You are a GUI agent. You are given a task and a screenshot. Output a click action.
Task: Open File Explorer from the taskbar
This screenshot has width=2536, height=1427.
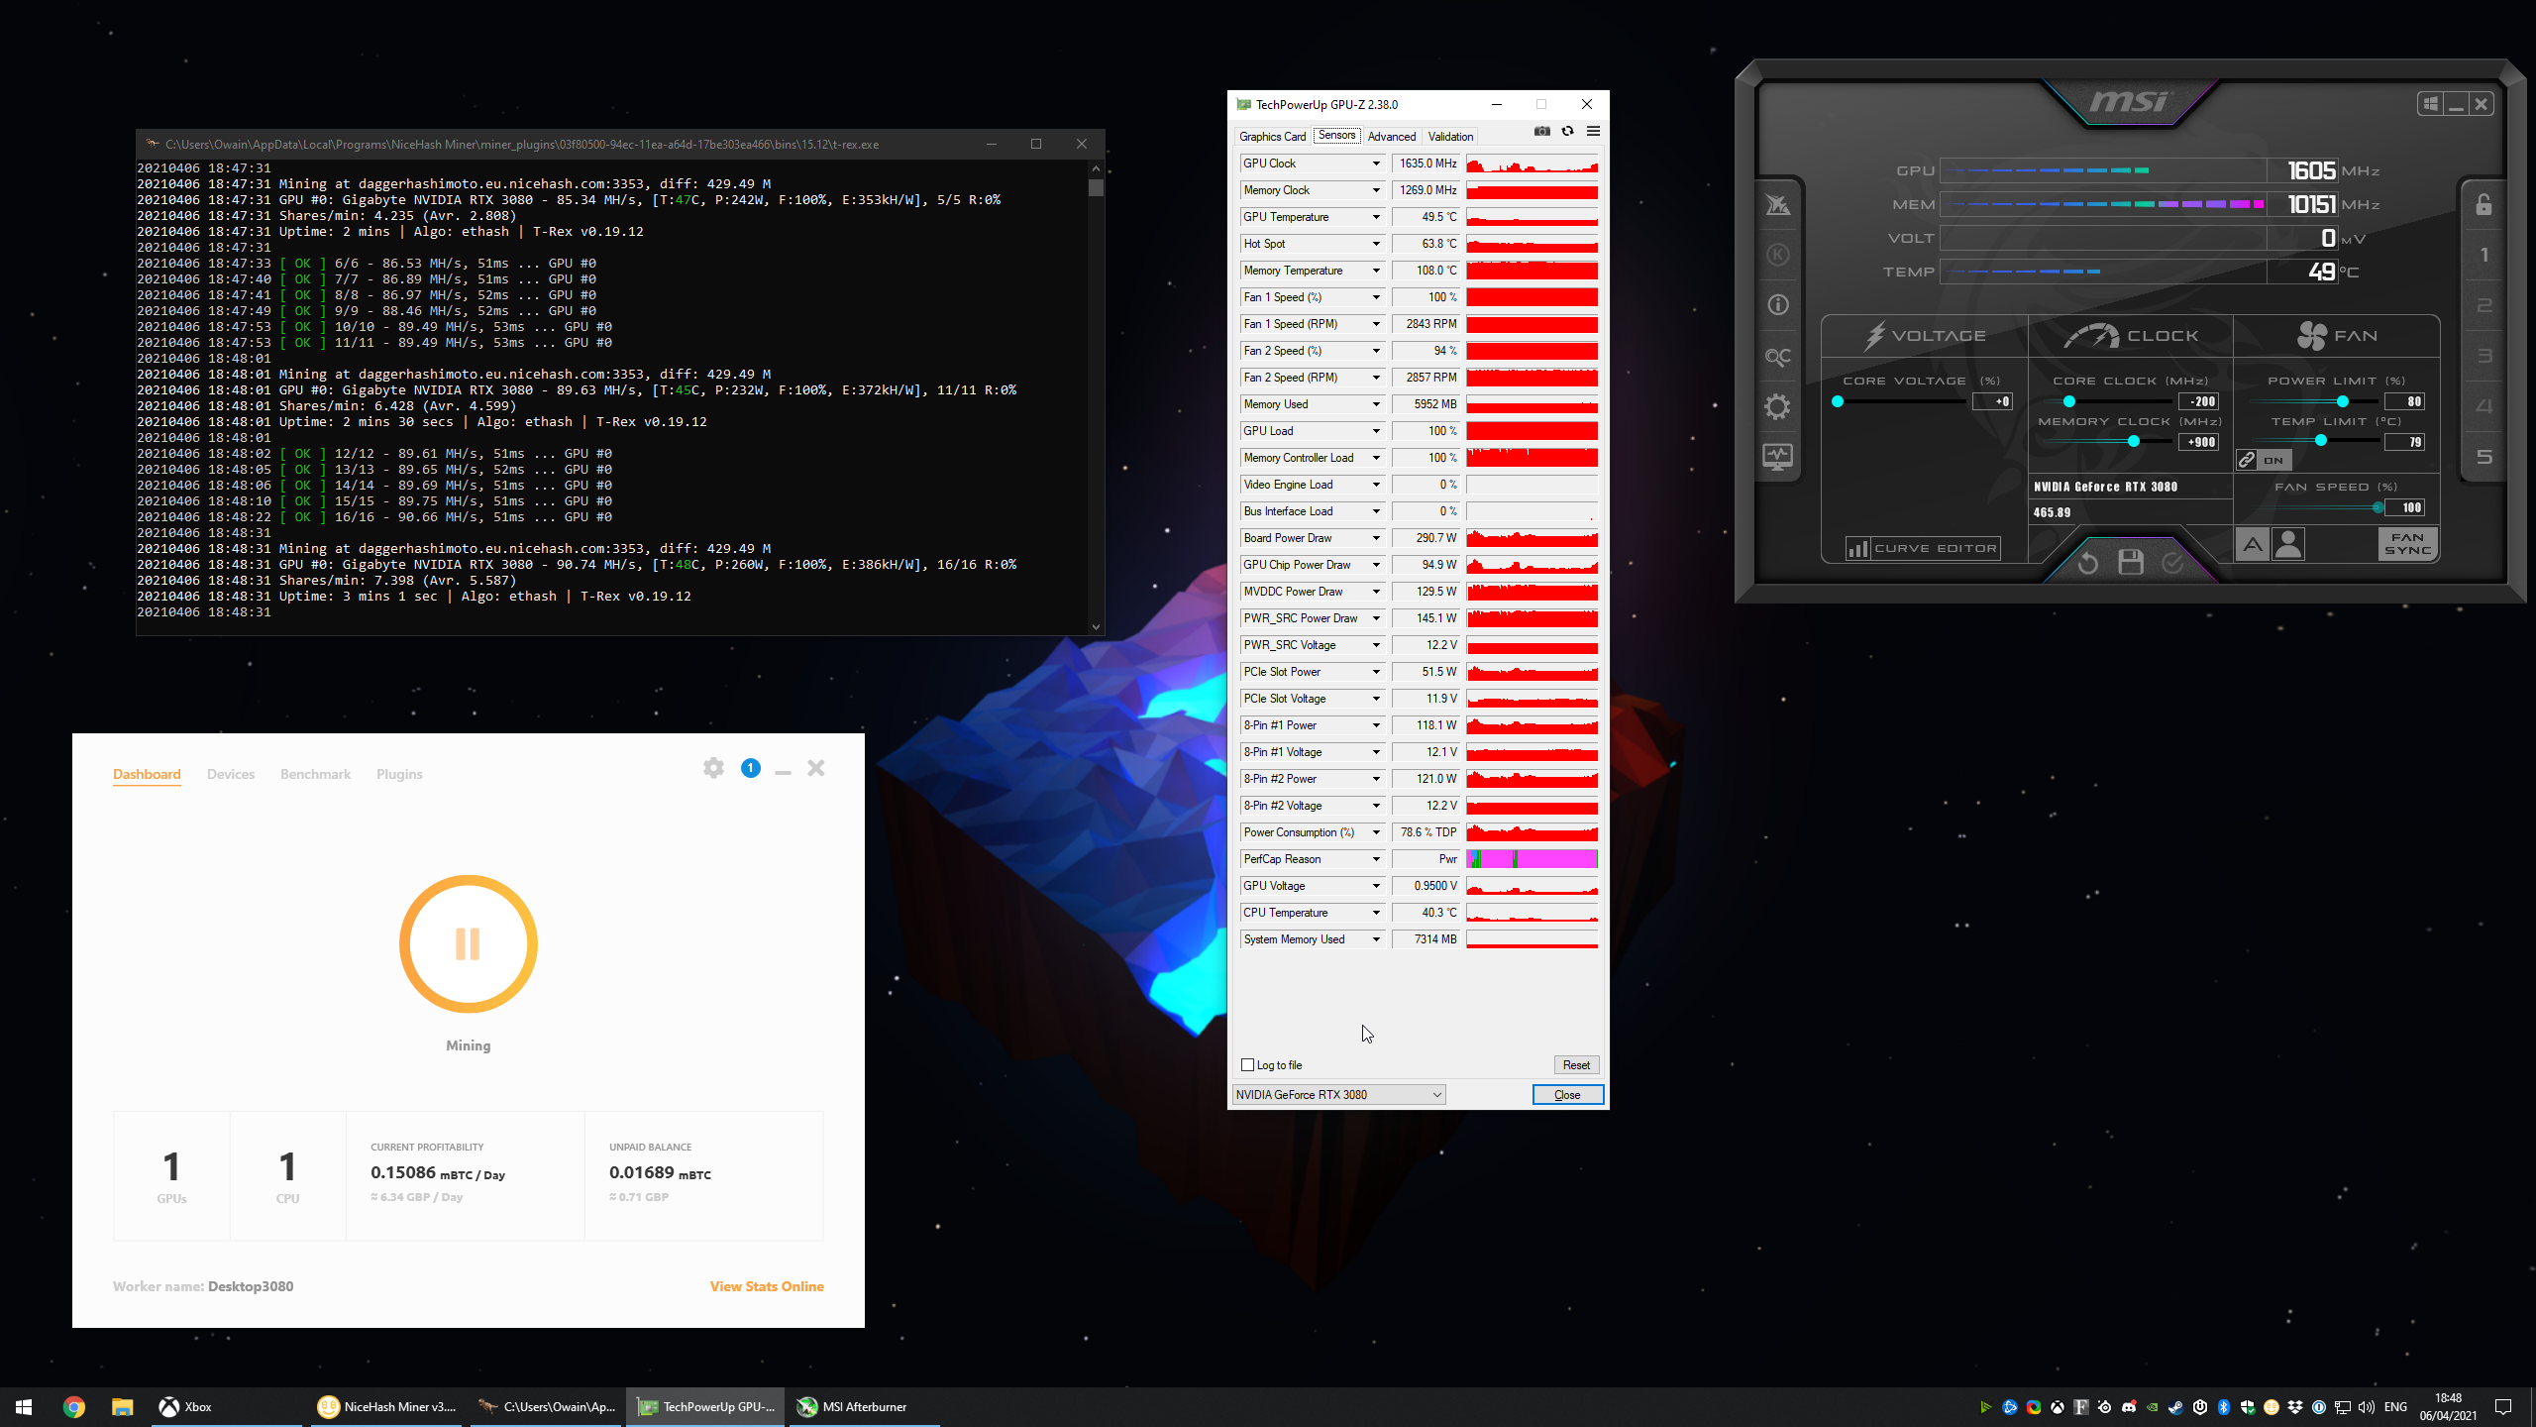coord(122,1406)
